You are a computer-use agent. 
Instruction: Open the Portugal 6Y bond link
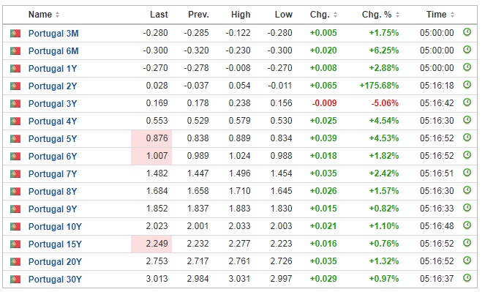coord(52,156)
